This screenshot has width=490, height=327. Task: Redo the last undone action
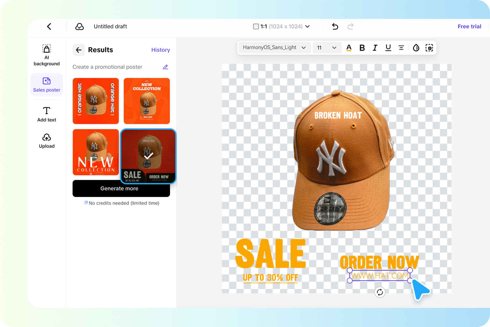click(351, 26)
